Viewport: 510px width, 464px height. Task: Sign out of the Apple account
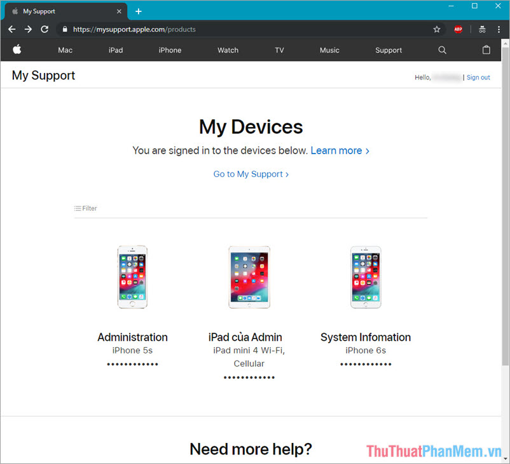click(x=478, y=77)
